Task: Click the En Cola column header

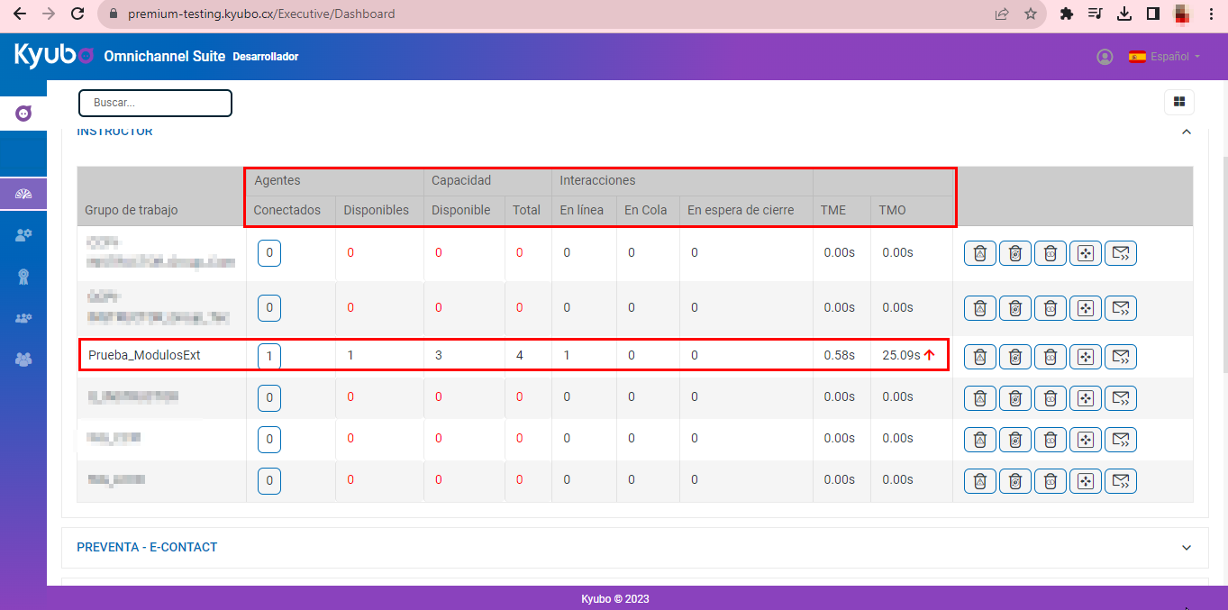Action: (x=646, y=210)
